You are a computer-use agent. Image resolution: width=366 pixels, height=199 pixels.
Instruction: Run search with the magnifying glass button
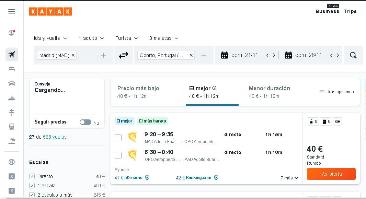pyautogui.click(x=353, y=55)
